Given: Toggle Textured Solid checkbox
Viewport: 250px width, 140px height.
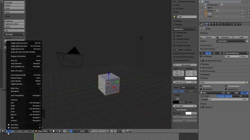Looking at the screenshot, I should tap(174, 32).
